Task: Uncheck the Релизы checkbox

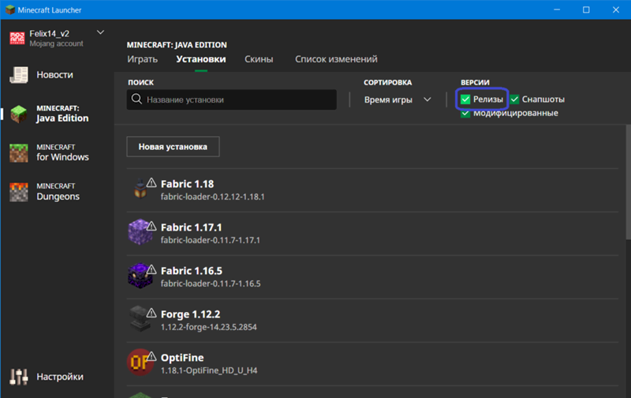Action: 466,99
